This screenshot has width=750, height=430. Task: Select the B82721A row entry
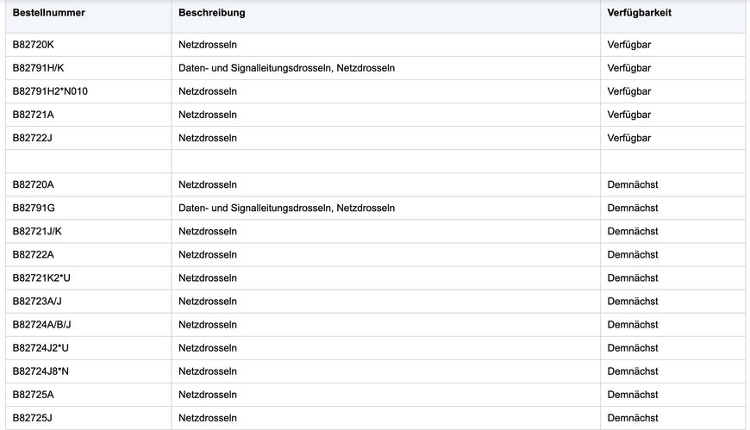coord(33,115)
